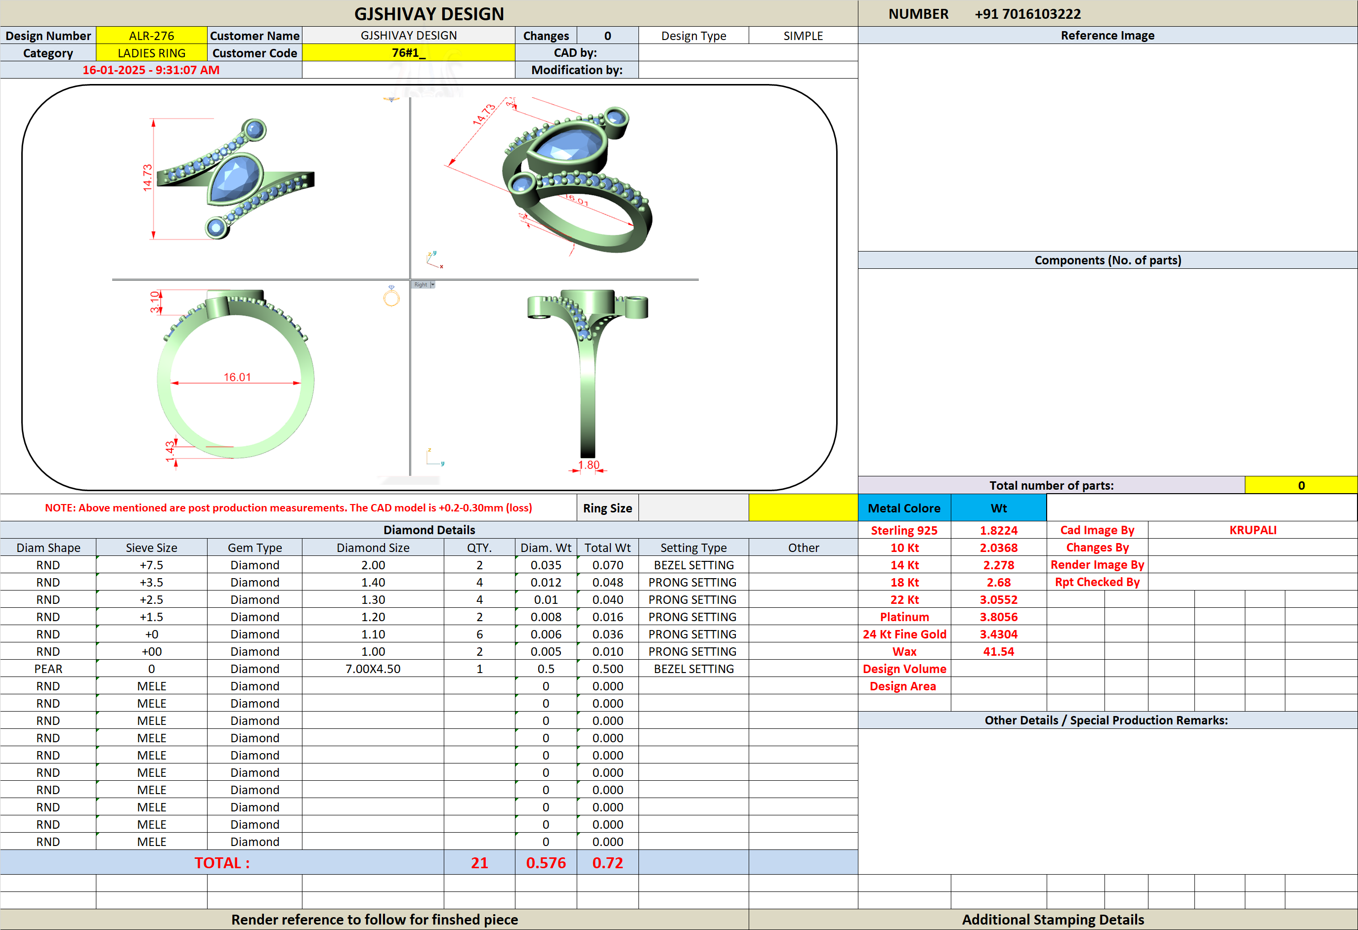
Task: Open the Right viewport label dropdown arrow
Action: coord(432,285)
